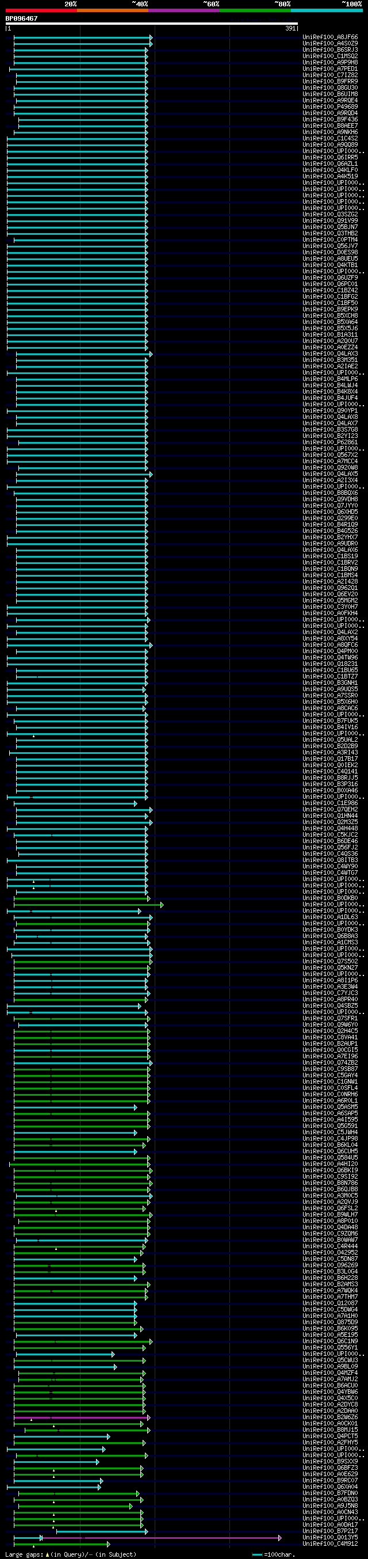Select hit label UniRef100_Q7S502
Screen dimensions: 368x1559
click(330, 962)
